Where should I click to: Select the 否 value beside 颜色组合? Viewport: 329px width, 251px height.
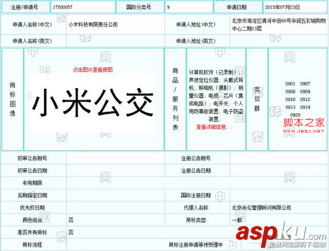pos(71,220)
